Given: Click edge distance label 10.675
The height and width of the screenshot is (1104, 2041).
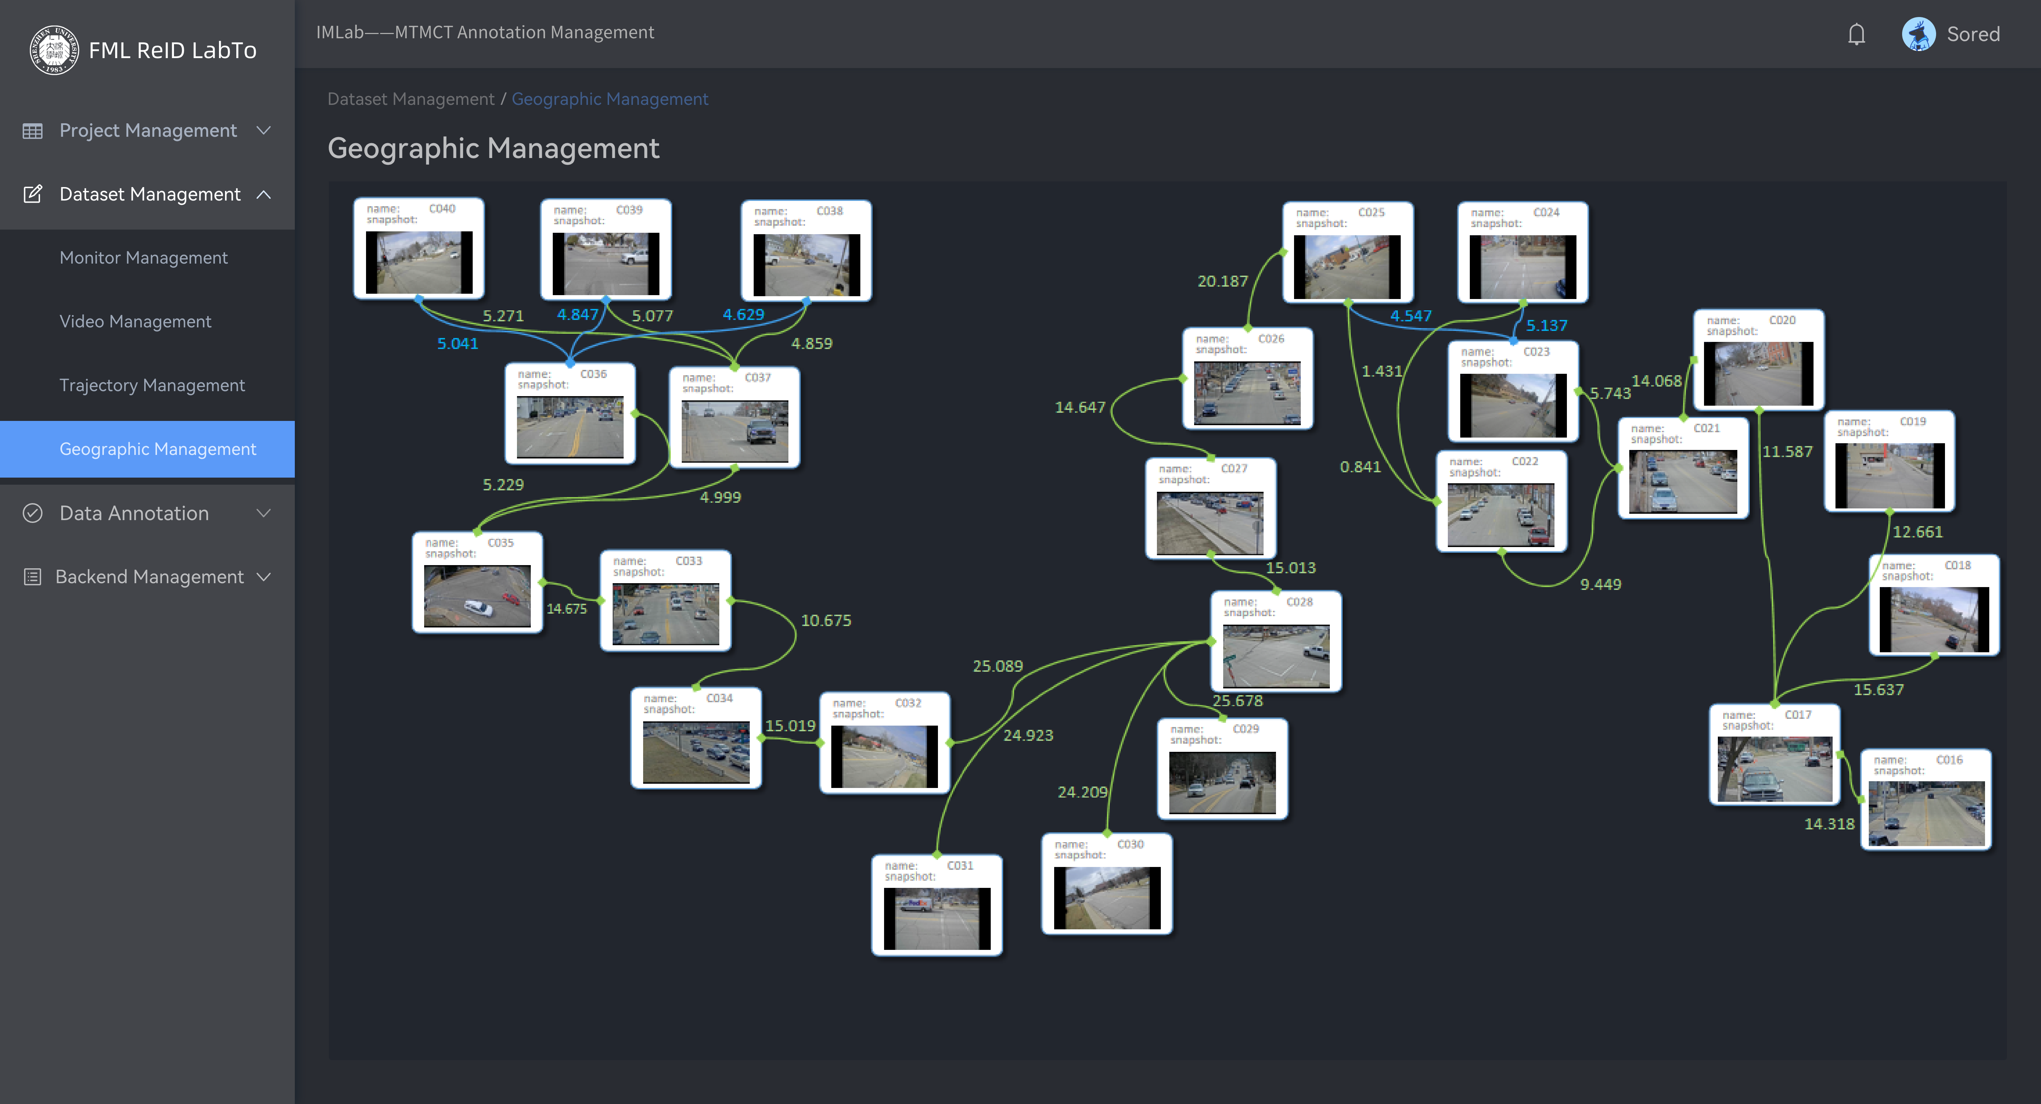Looking at the screenshot, I should pos(826,620).
